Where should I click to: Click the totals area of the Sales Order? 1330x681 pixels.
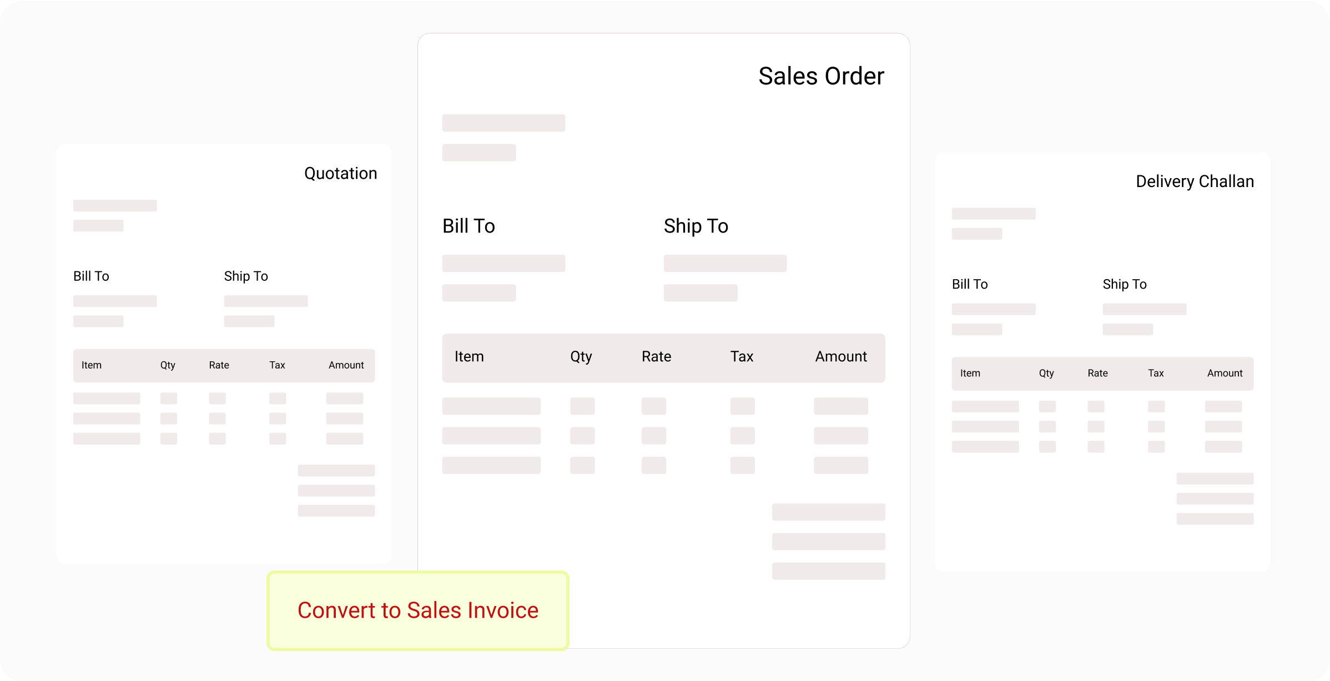(828, 541)
